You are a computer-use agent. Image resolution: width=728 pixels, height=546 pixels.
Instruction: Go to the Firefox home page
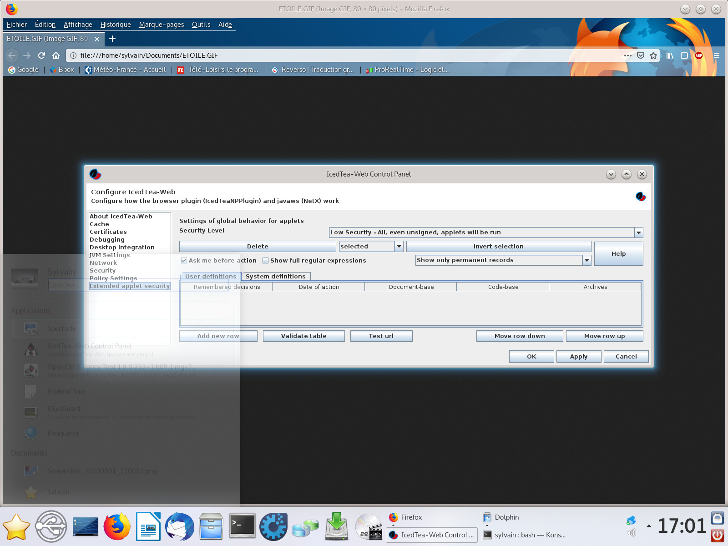coord(56,56)
